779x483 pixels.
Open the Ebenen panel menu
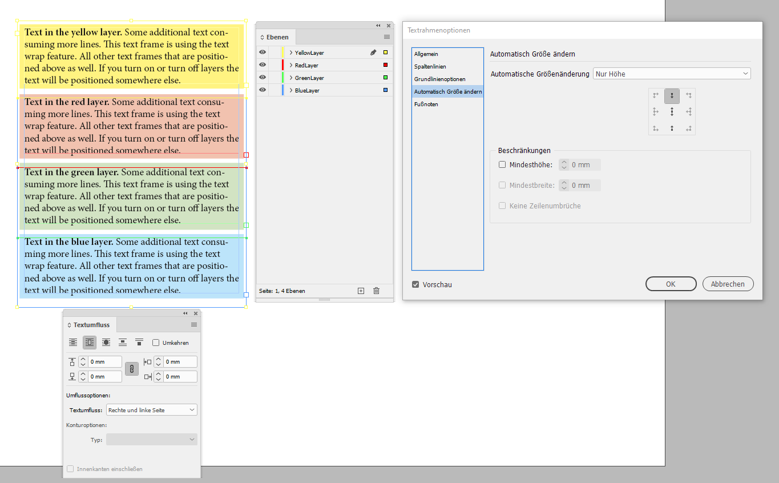387,37
